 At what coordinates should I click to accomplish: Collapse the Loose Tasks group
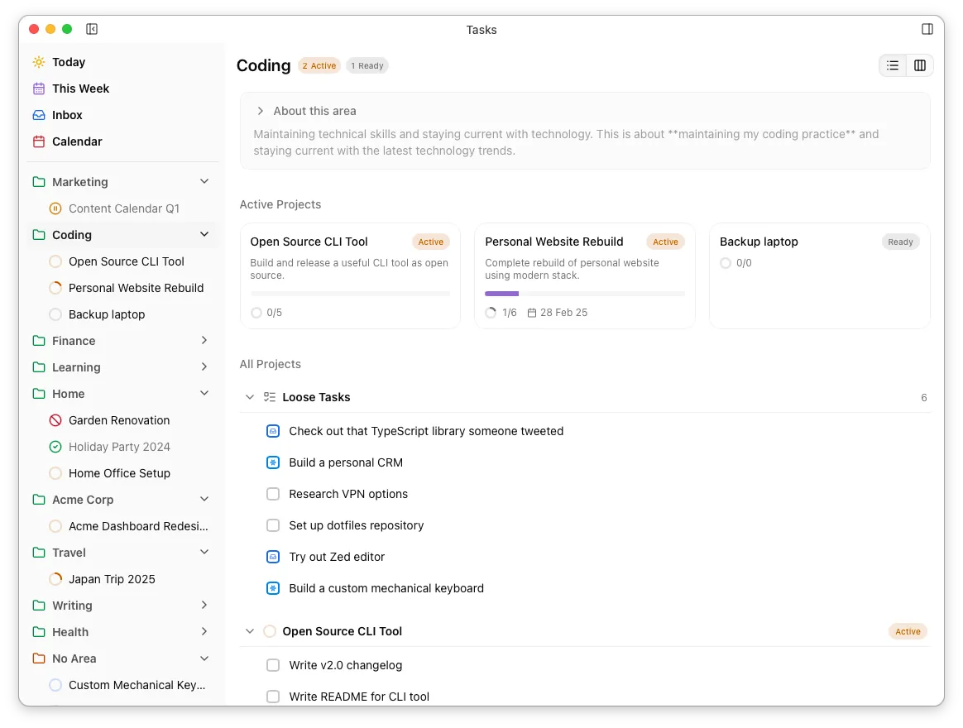pos(249,397)
